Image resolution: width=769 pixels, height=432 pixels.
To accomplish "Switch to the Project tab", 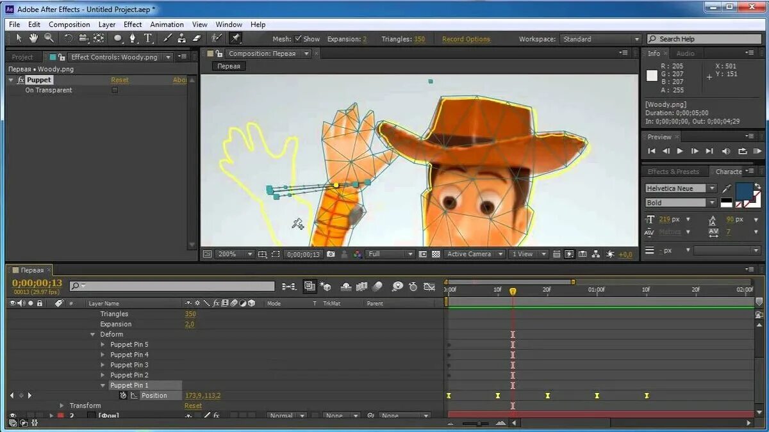I will tap(22, 57).
